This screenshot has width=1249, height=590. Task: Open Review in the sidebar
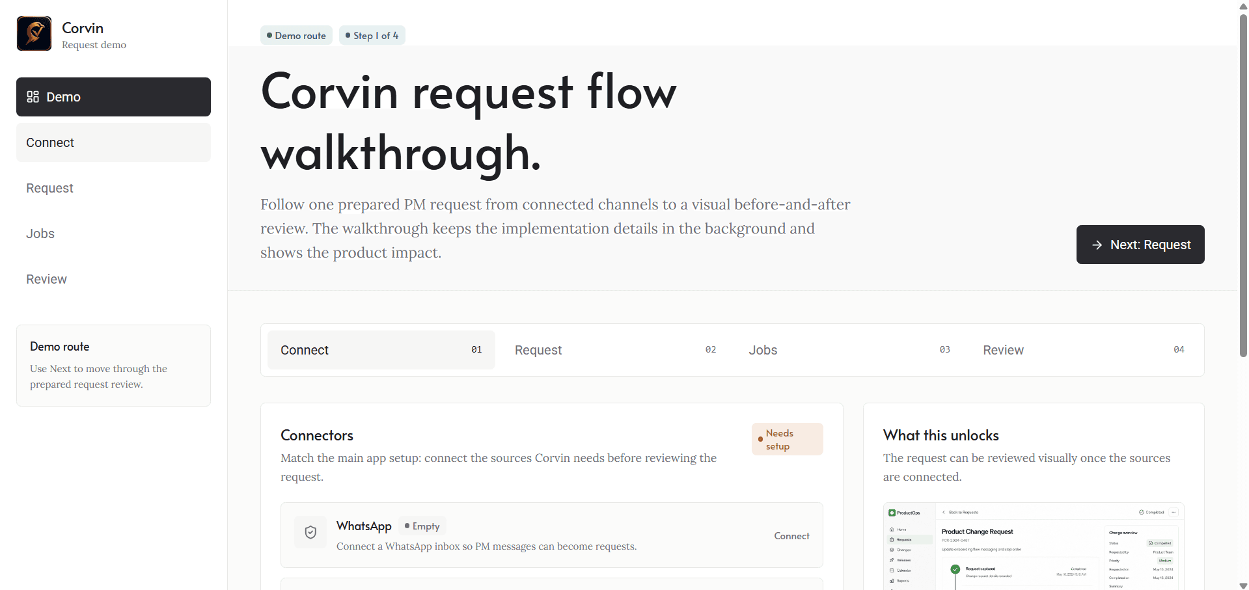point(113,279)
